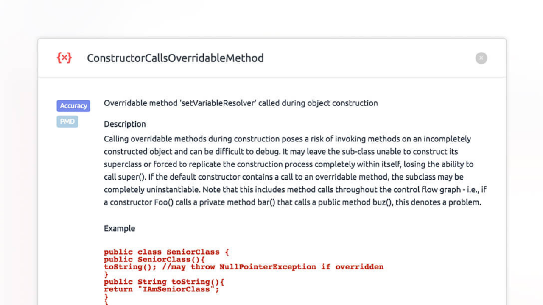Click the PMD tool badge
Image resolution: width=543 pixels, height=305 pixels.
pos(67,122)
